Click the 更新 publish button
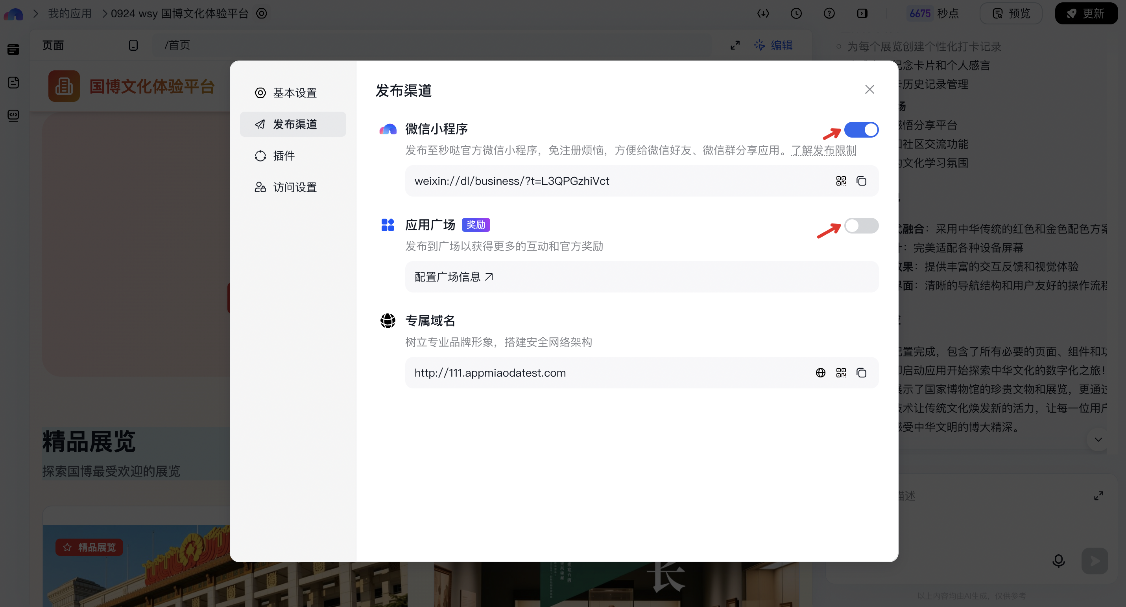Screen dimensions: 1126x607 click(1086, 13)
